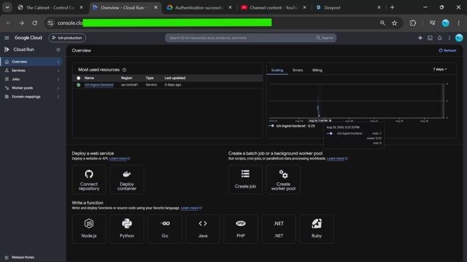Choose the .NET function card
The height and width of the screenshot is (262, 467).
click(x=279, y=229)
